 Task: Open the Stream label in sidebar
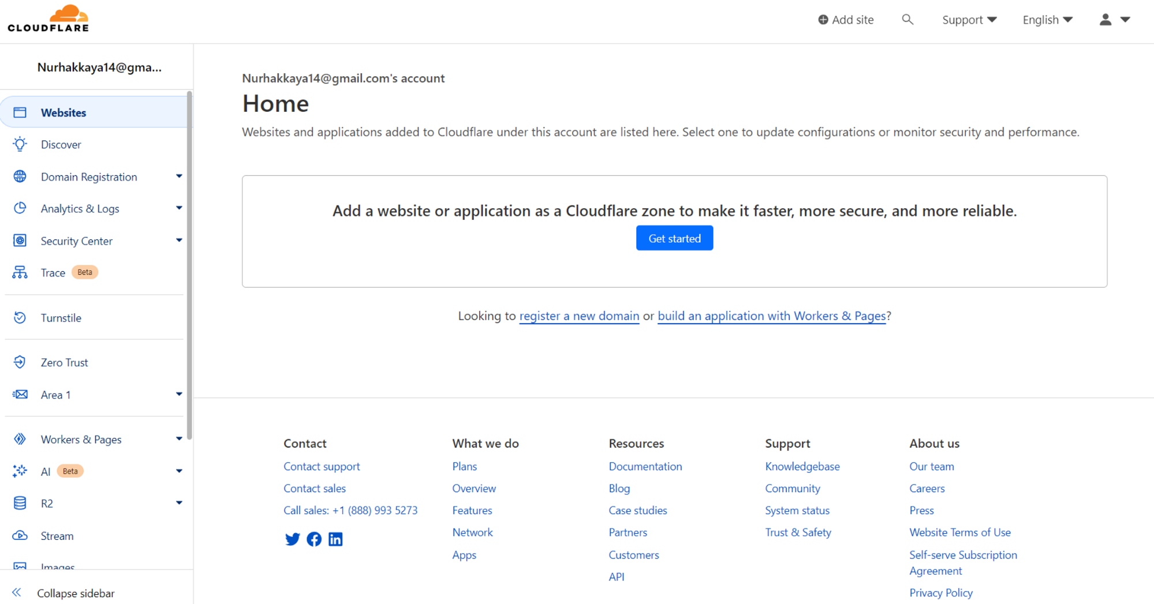pos(57,535)
